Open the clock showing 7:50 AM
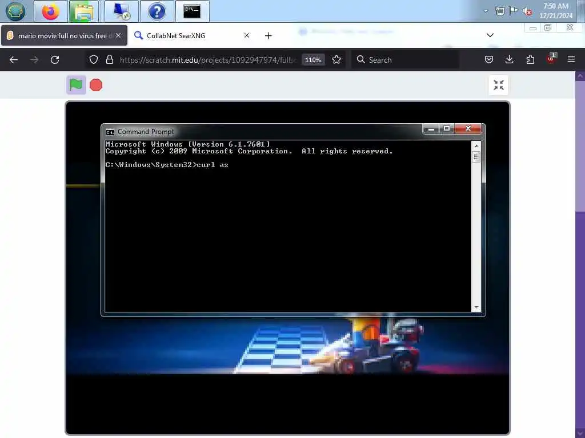Screen dimensions: 585x438 click(x=555, y=11)
